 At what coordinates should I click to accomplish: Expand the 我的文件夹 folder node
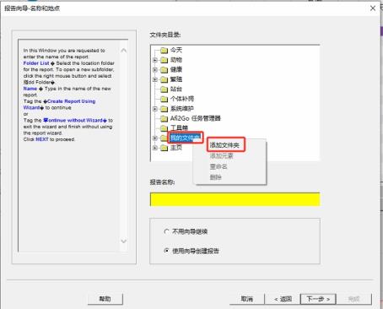[x=155, y=138]
